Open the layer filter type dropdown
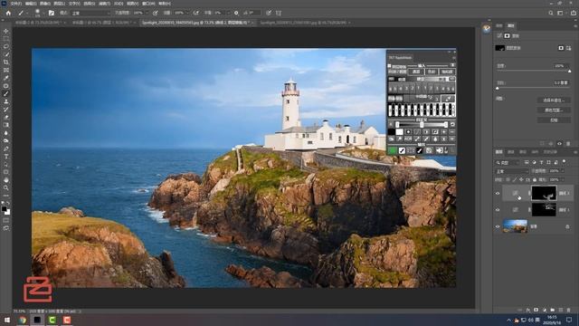Screen dimensions: 579x326 pos(508,162)
